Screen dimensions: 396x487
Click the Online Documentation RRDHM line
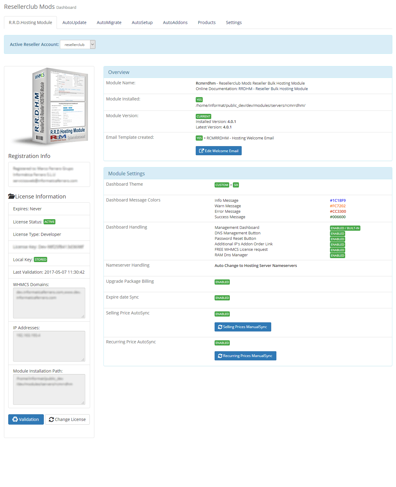[252, 89]
